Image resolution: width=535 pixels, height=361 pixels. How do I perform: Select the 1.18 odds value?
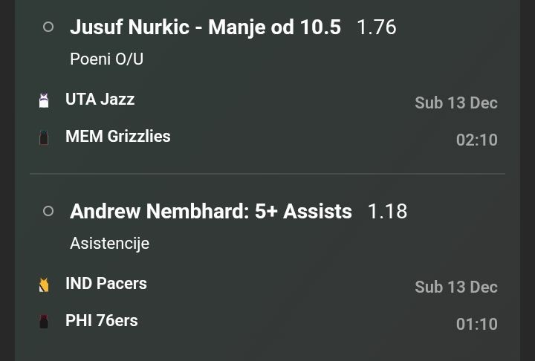click(x=387, y=212)
